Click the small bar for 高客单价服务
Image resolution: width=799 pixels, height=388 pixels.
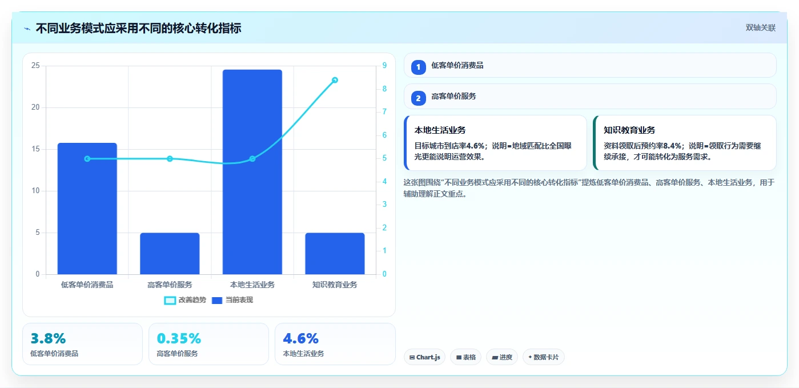tap(170, 254)
